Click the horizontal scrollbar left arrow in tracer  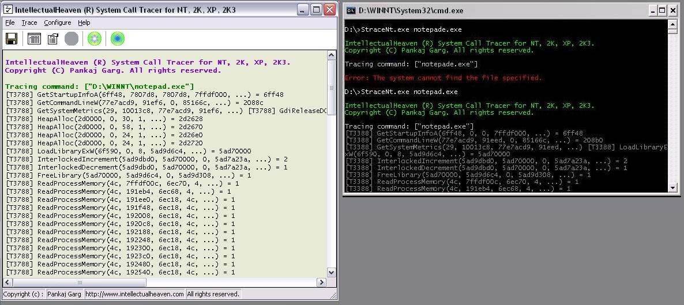[7, 283]
